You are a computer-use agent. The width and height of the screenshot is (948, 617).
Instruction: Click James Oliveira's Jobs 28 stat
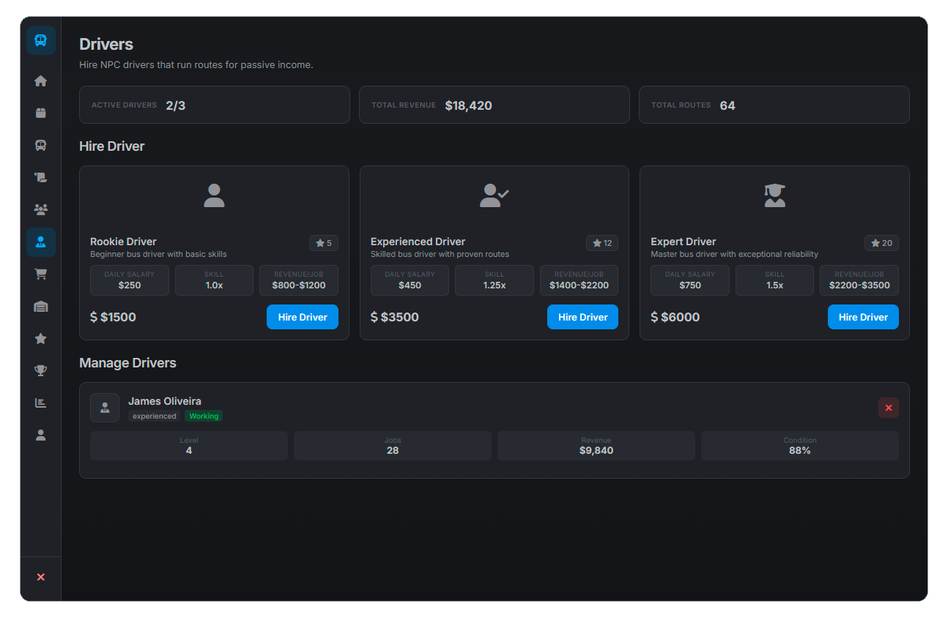(x=393, y=446)
